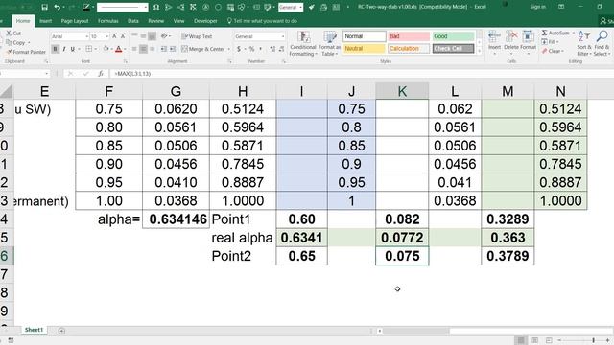Click the zoom slider handle
The image size is (614, 345).
pyautogui.click(x=593, y=340)
